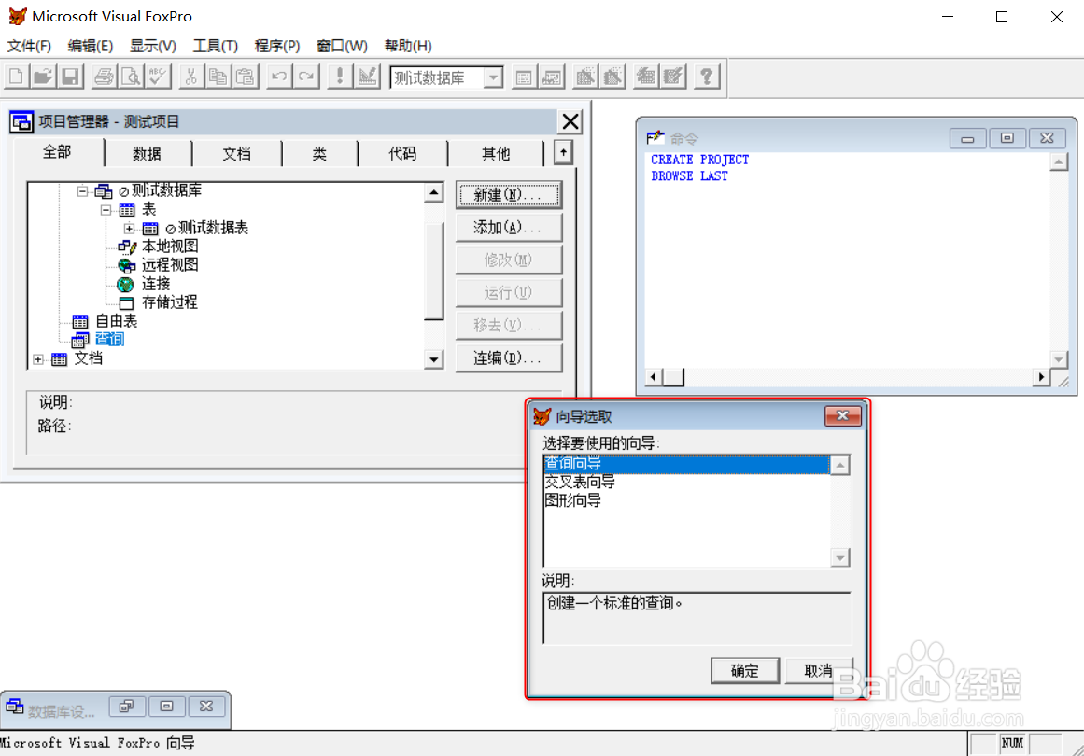Collapse the 表 tree node
This screenshot has width=1084, height=756.
pos(106,209)
